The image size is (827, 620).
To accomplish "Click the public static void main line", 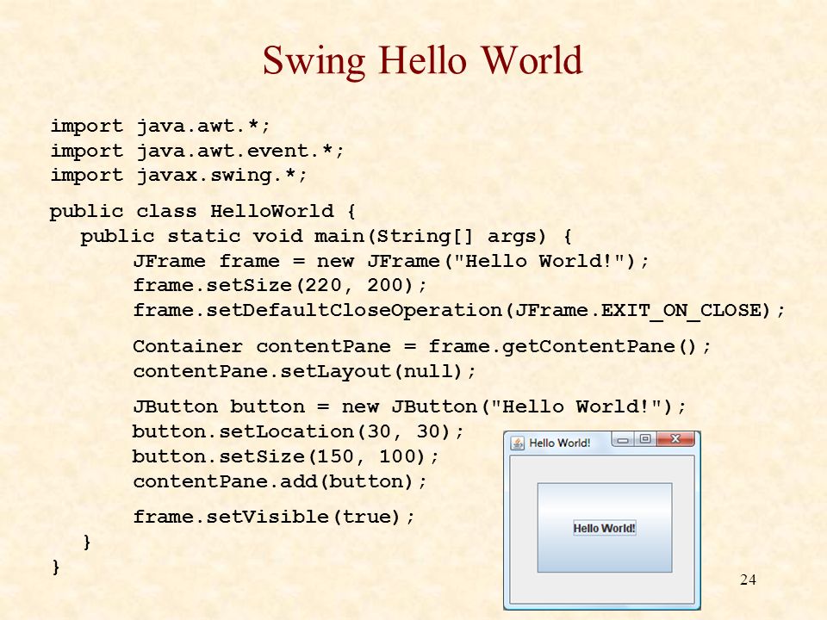I will coord(326,236).
